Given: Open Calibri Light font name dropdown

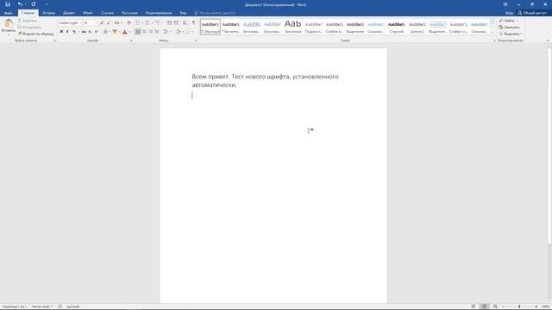Looking at the screenshot, I should pos(80,23).
